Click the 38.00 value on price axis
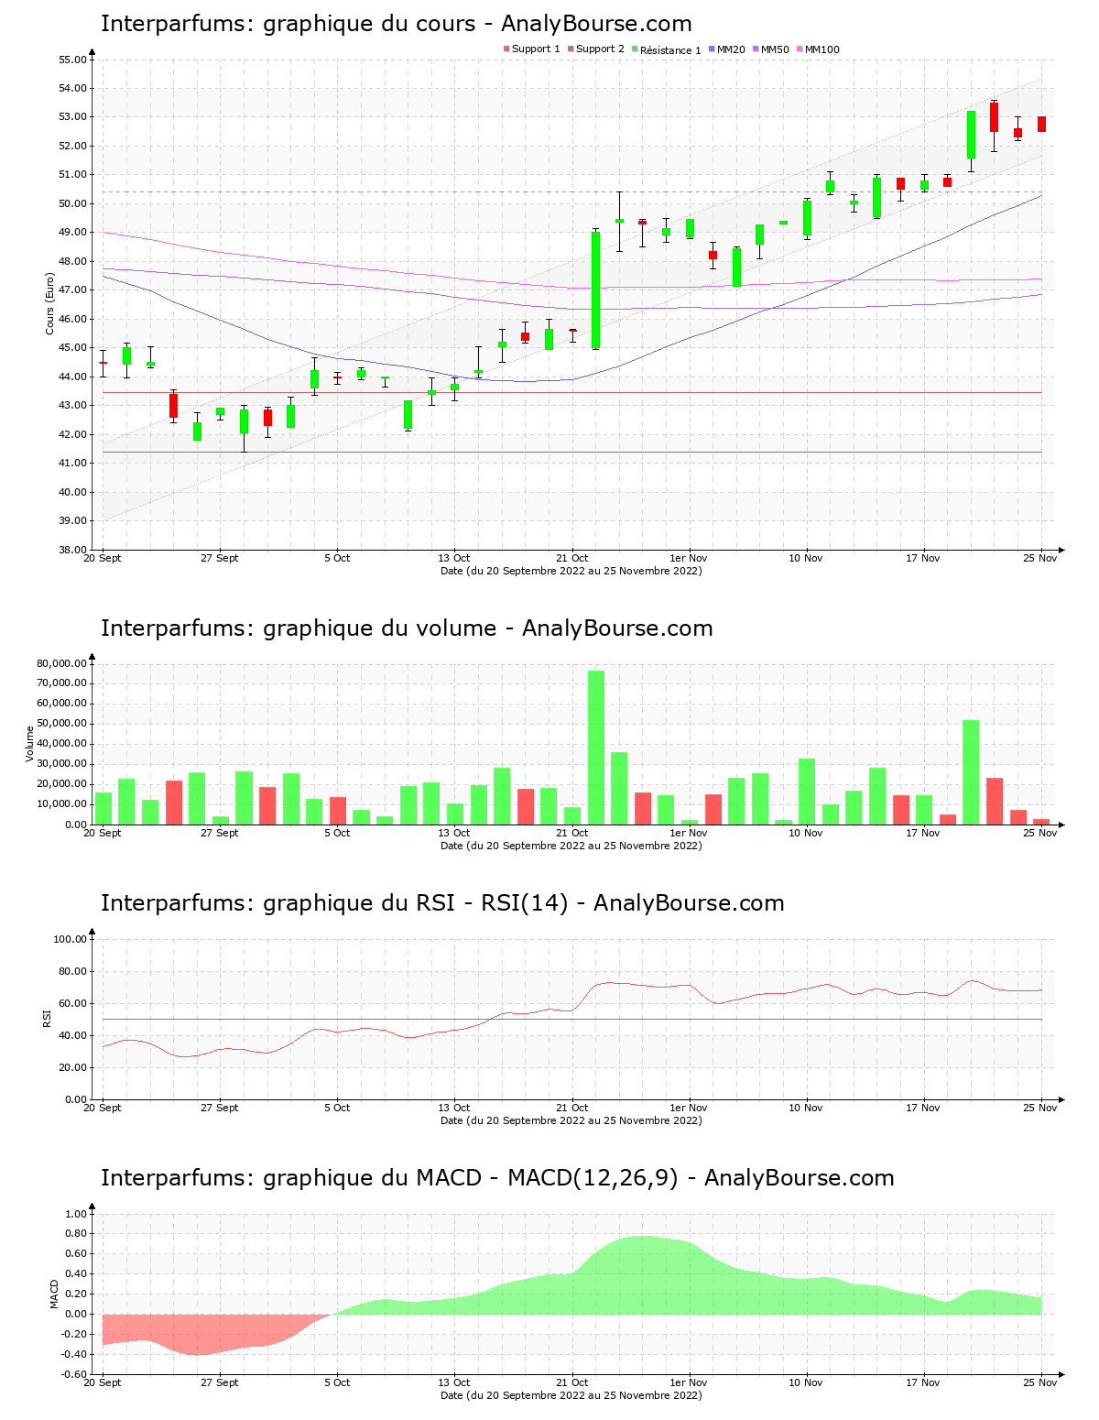Viewport: 1099px width, 1420px height. [72, 550]
